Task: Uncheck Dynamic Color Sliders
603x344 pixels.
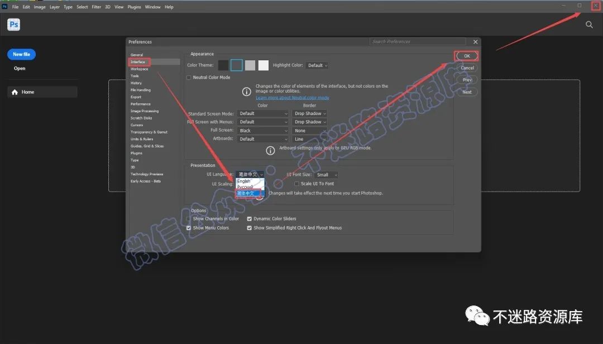Action: click(x=249, y=218)
